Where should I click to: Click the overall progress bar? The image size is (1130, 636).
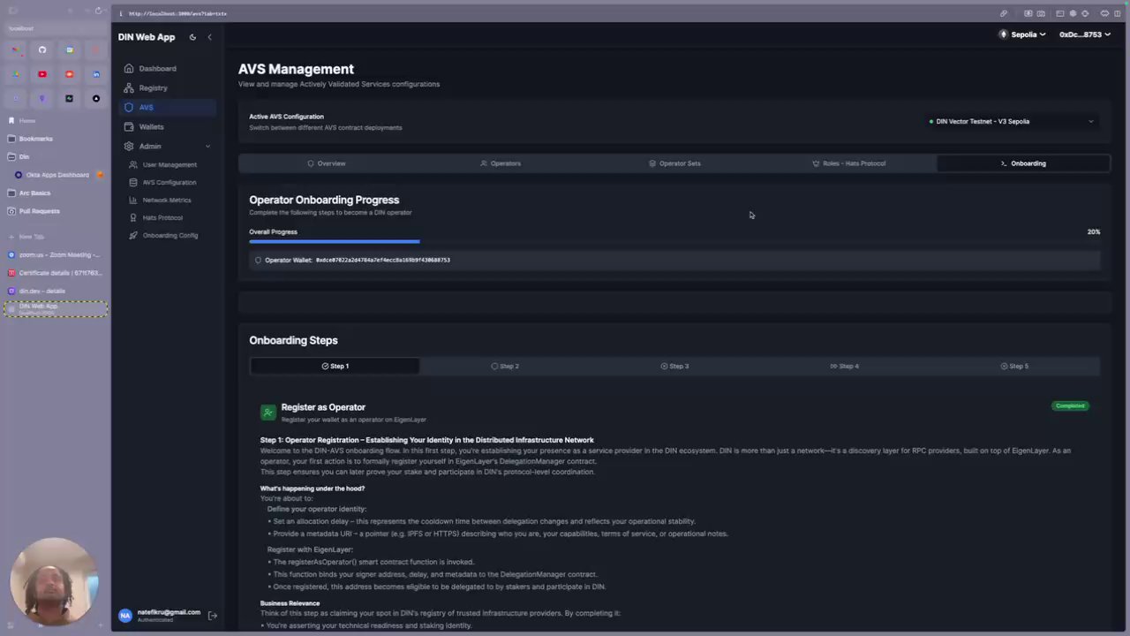click(674, 241)
